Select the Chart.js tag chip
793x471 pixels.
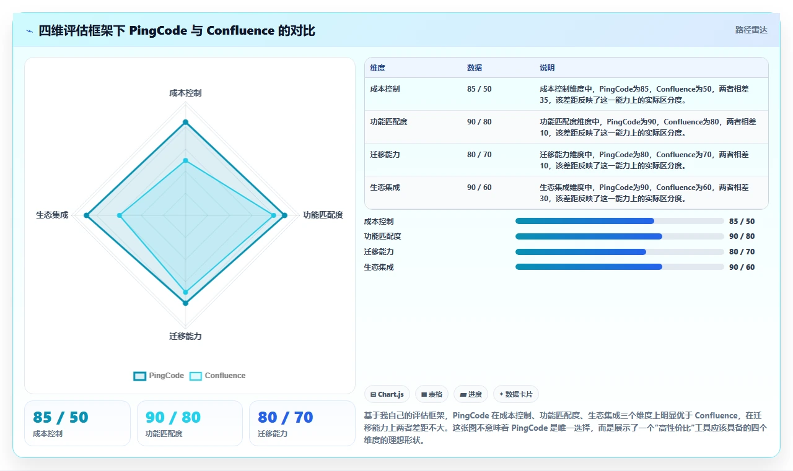[387, 394]
